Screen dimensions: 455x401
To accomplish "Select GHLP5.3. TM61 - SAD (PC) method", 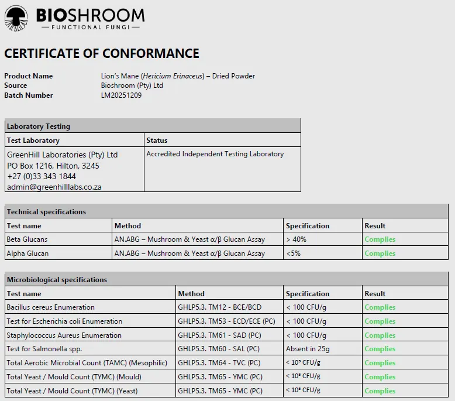I will pos(220,335).
